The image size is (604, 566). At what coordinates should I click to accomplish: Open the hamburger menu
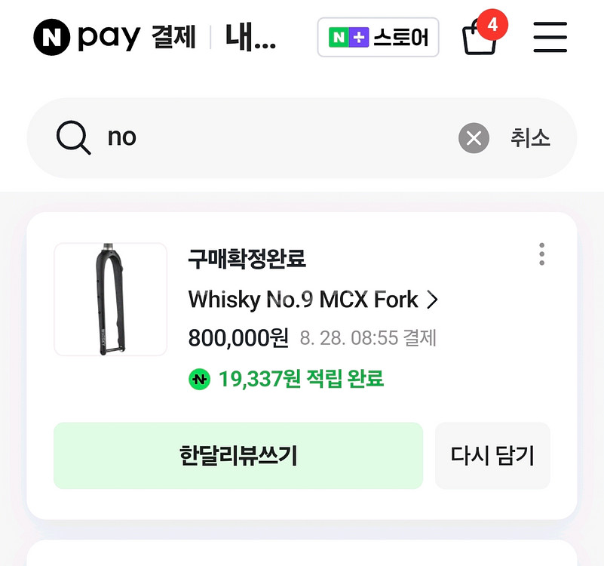point(550,37)
